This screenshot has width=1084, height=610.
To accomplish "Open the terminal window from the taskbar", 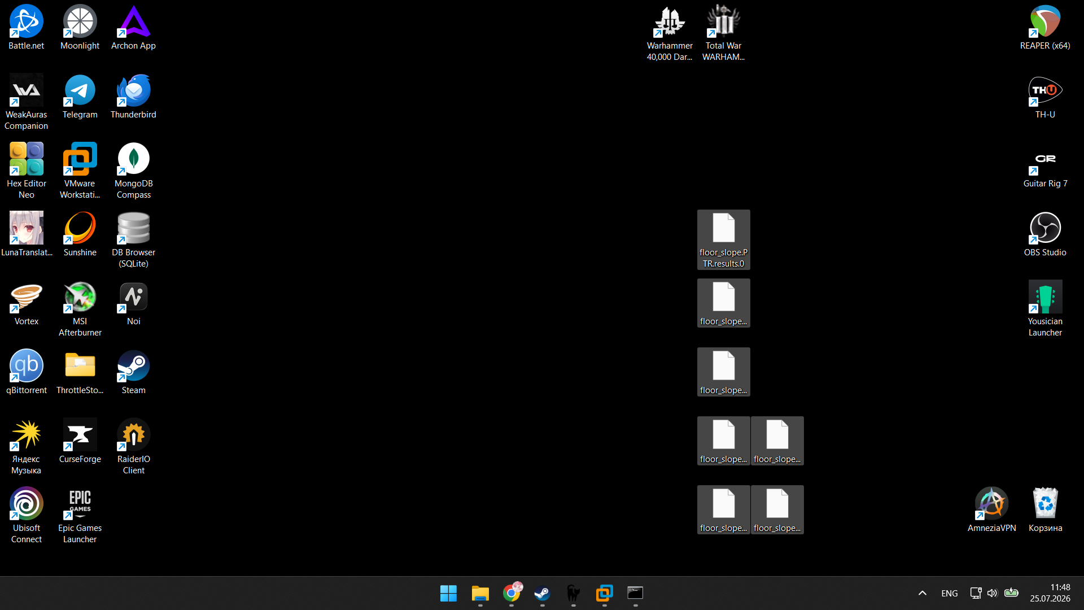I will tap(636, 593).
